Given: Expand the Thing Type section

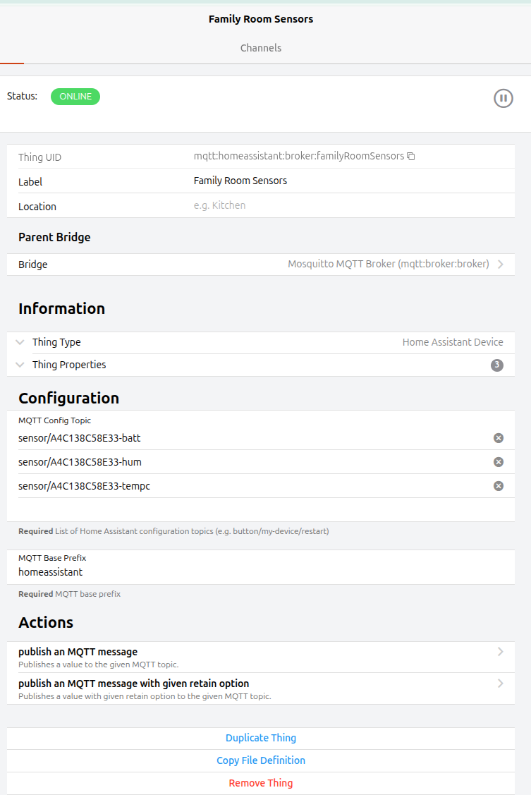Looking at the screenshot, I should point(20,342).
